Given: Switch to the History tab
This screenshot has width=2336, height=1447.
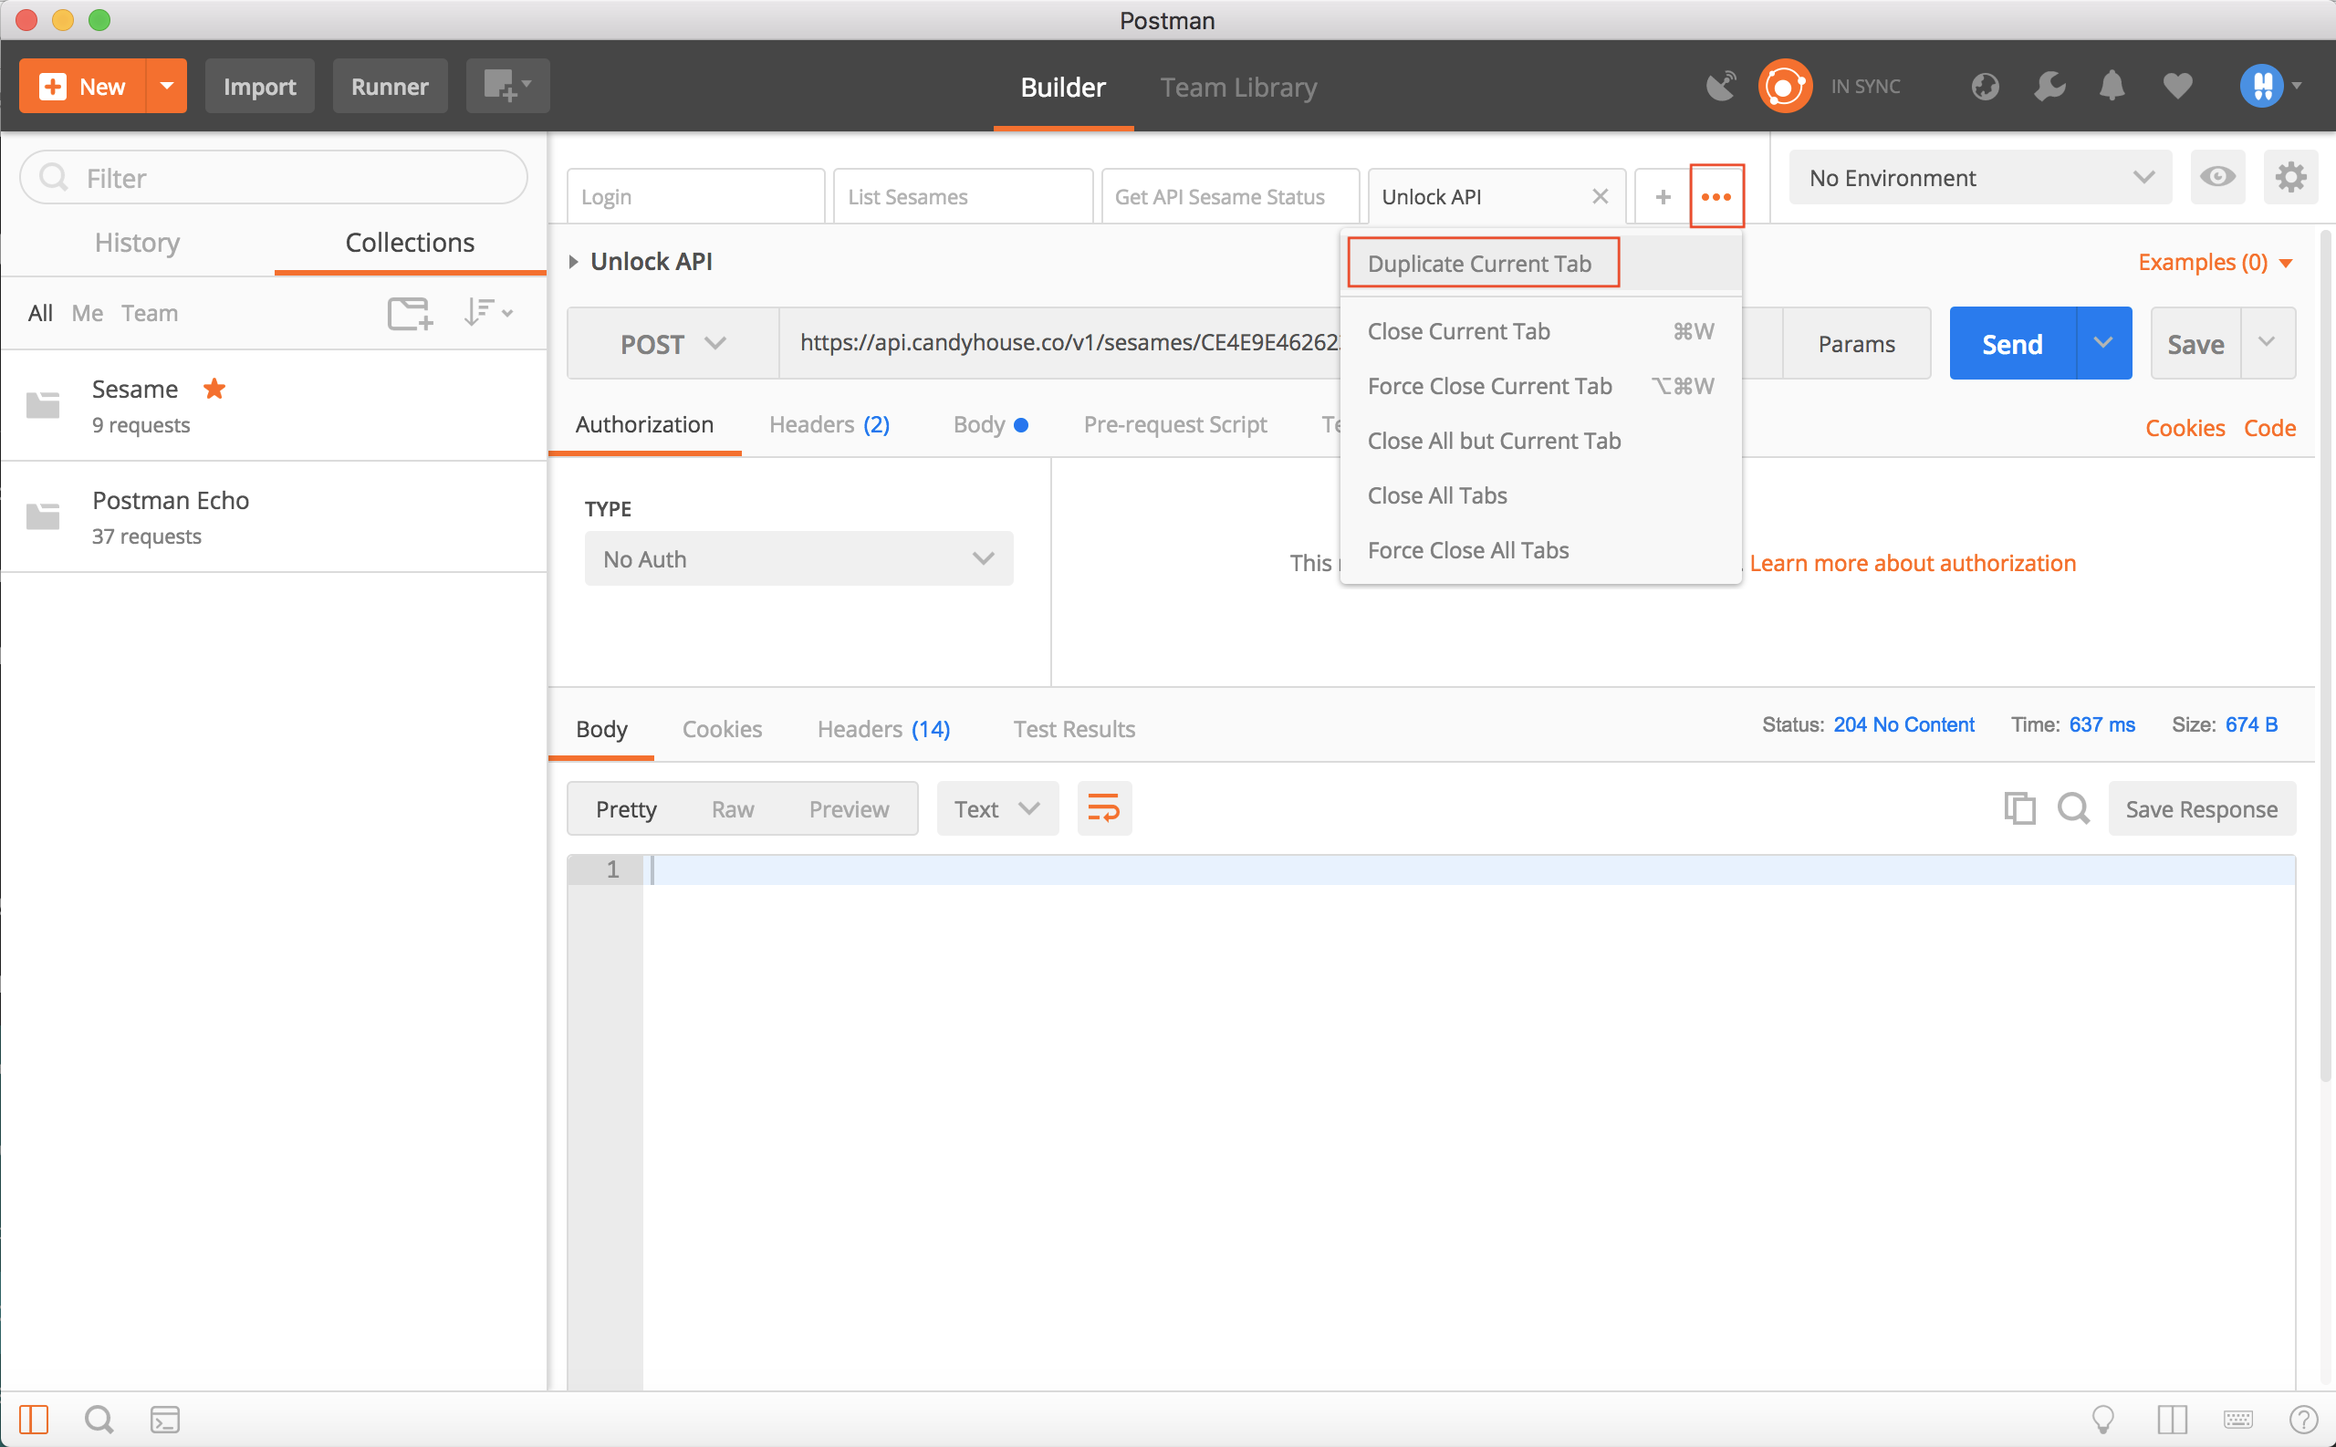Looking at the screenshot, I should pyautogui.click(x=137, y=242).
